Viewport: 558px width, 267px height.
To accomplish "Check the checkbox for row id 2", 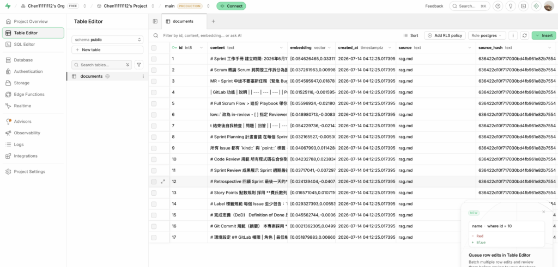I will [x=154, y=70].
